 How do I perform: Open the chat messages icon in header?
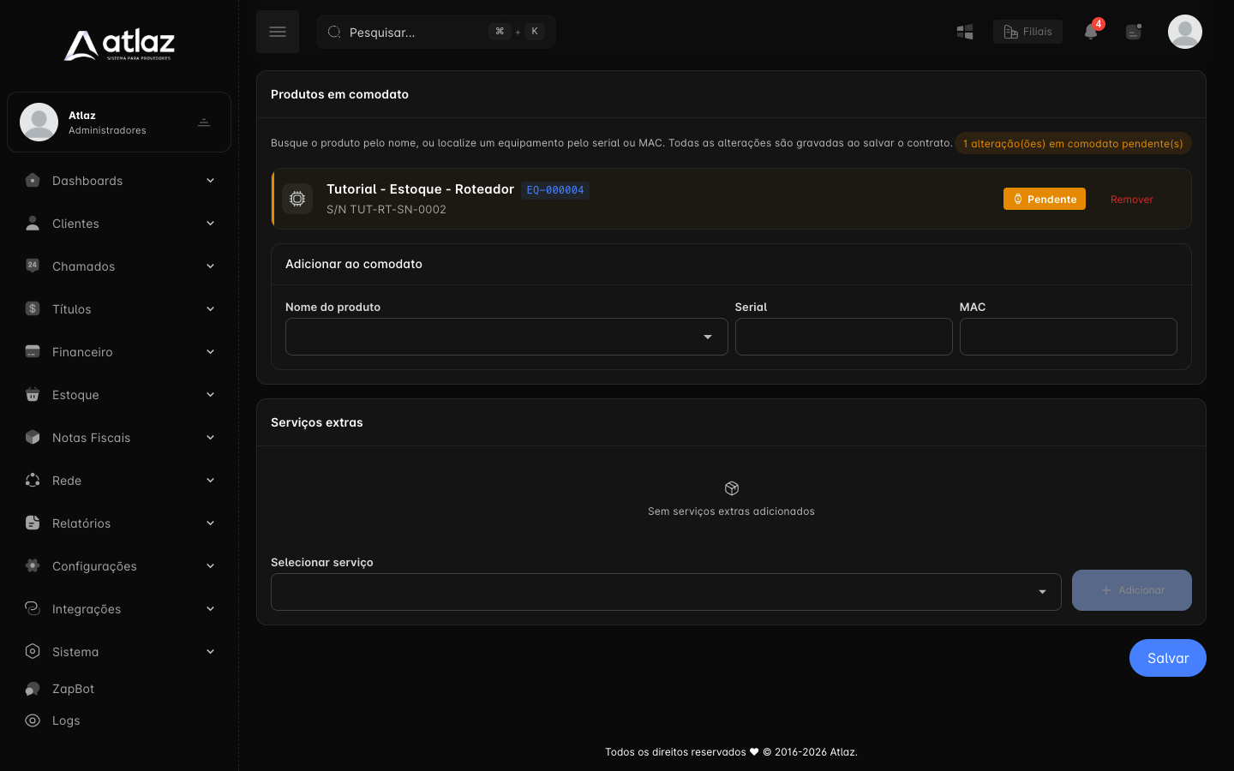[x=1134, y=32]
